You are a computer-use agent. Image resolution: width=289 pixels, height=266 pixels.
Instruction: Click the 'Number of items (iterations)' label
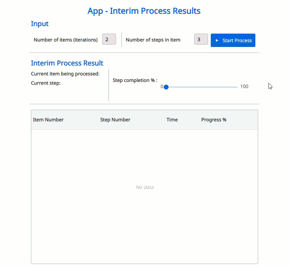coord(66,40)
